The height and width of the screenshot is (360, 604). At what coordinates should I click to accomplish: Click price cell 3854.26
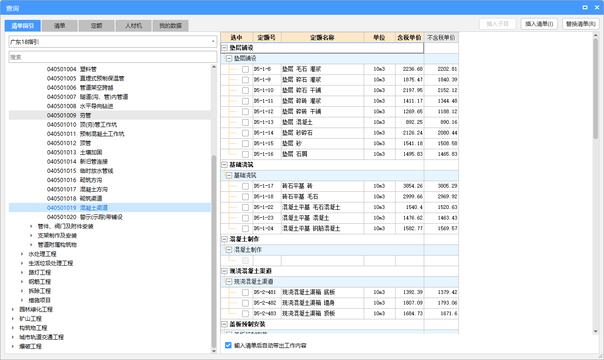click(409, 186)
